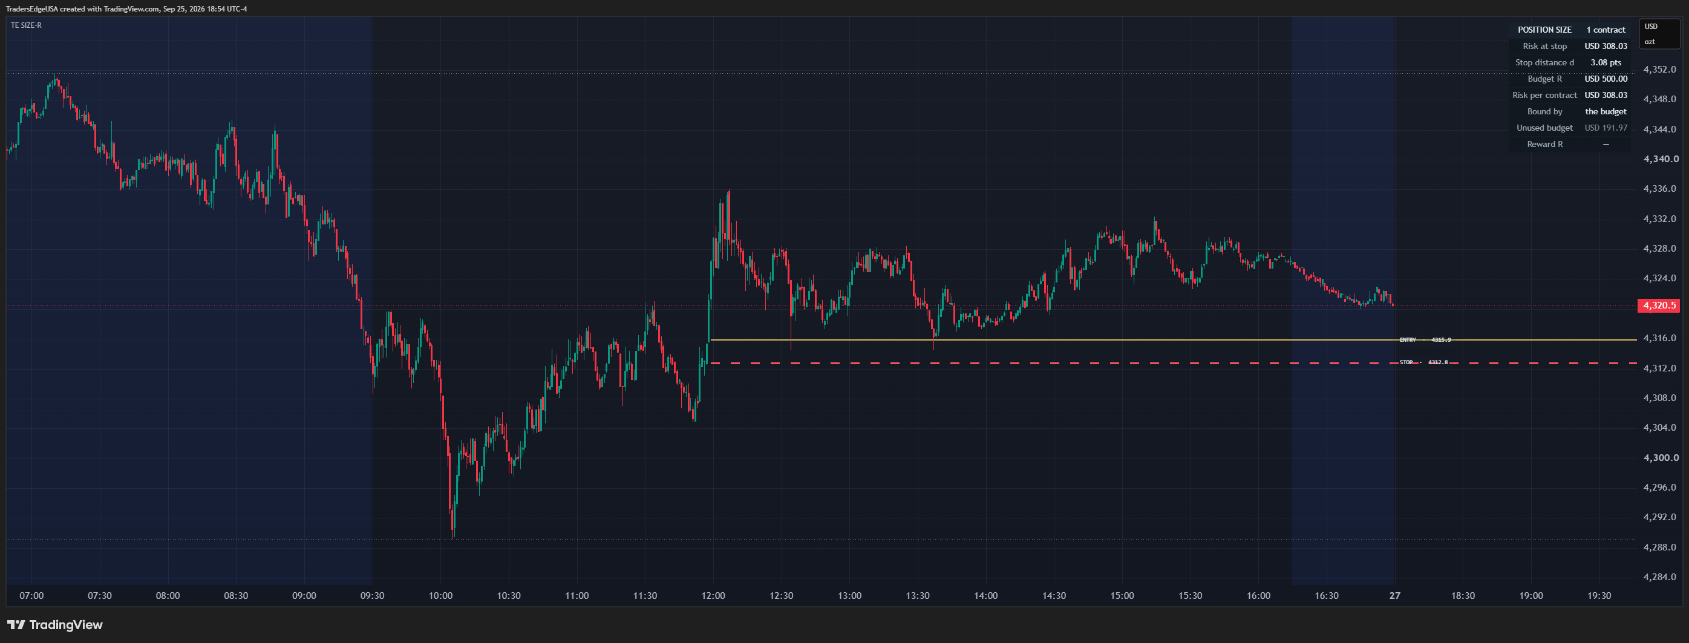Click the ENTRY 4315.9 line label

coord(1425,339)
